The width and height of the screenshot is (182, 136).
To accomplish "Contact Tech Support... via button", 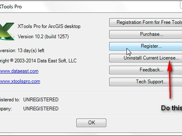I will coord(146,82).
